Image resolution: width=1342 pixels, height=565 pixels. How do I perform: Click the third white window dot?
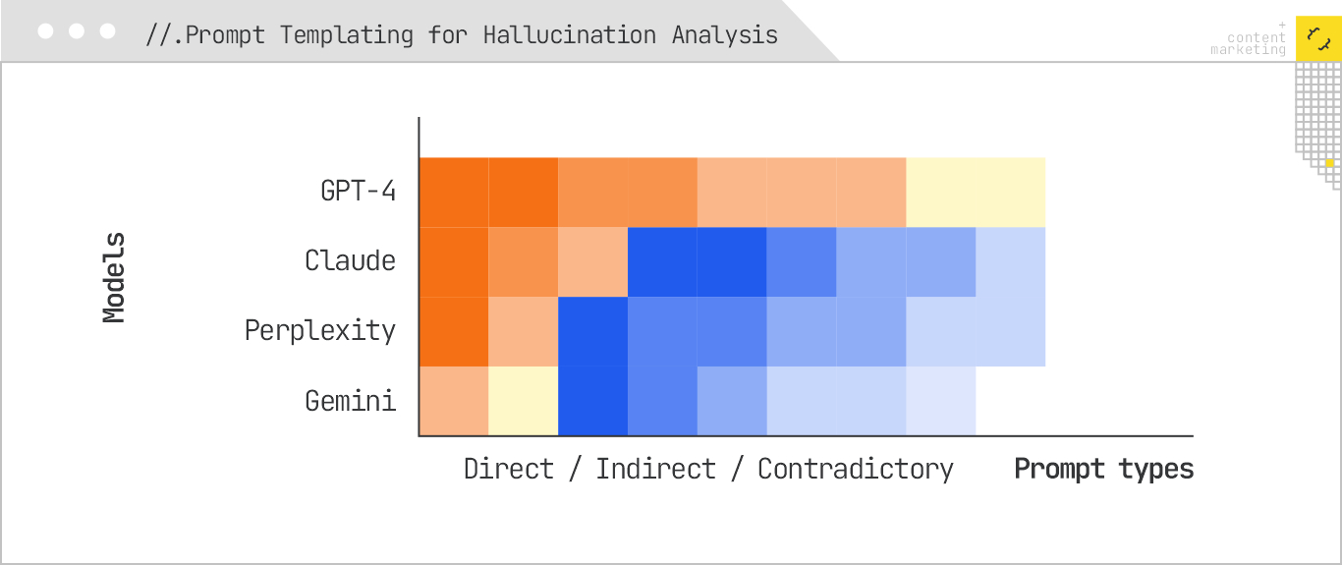[108, 31]
